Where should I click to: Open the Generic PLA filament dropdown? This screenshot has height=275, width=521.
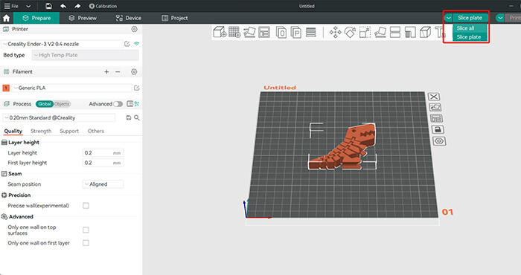pos(71,88)
